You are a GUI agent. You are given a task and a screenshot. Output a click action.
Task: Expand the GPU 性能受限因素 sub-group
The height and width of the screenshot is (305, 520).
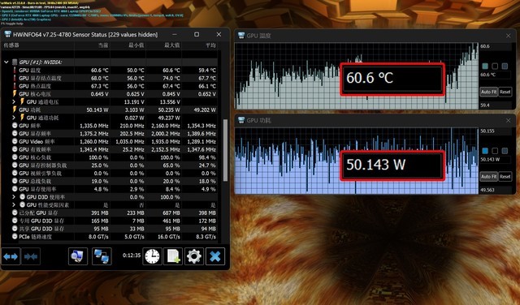pos(14,204)
